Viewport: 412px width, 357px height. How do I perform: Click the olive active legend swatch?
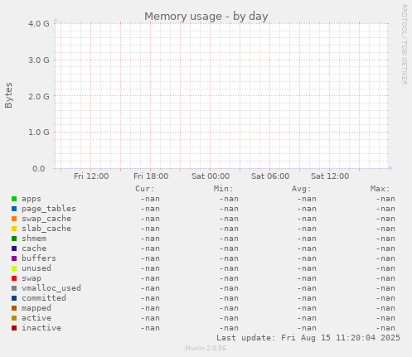(x=14, y=318)
